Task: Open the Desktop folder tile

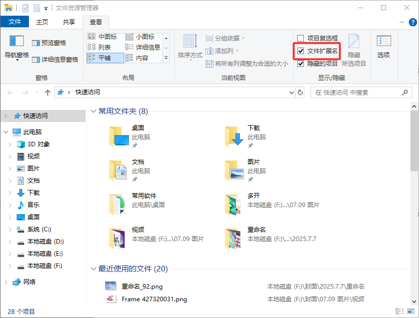Action: (x=130, y=137)
